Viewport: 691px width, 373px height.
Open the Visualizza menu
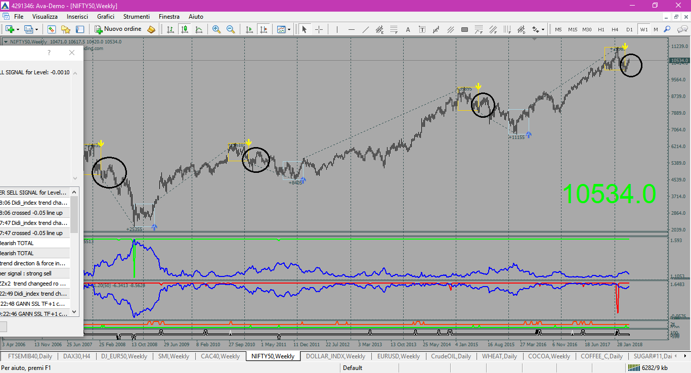click(45, 17)
